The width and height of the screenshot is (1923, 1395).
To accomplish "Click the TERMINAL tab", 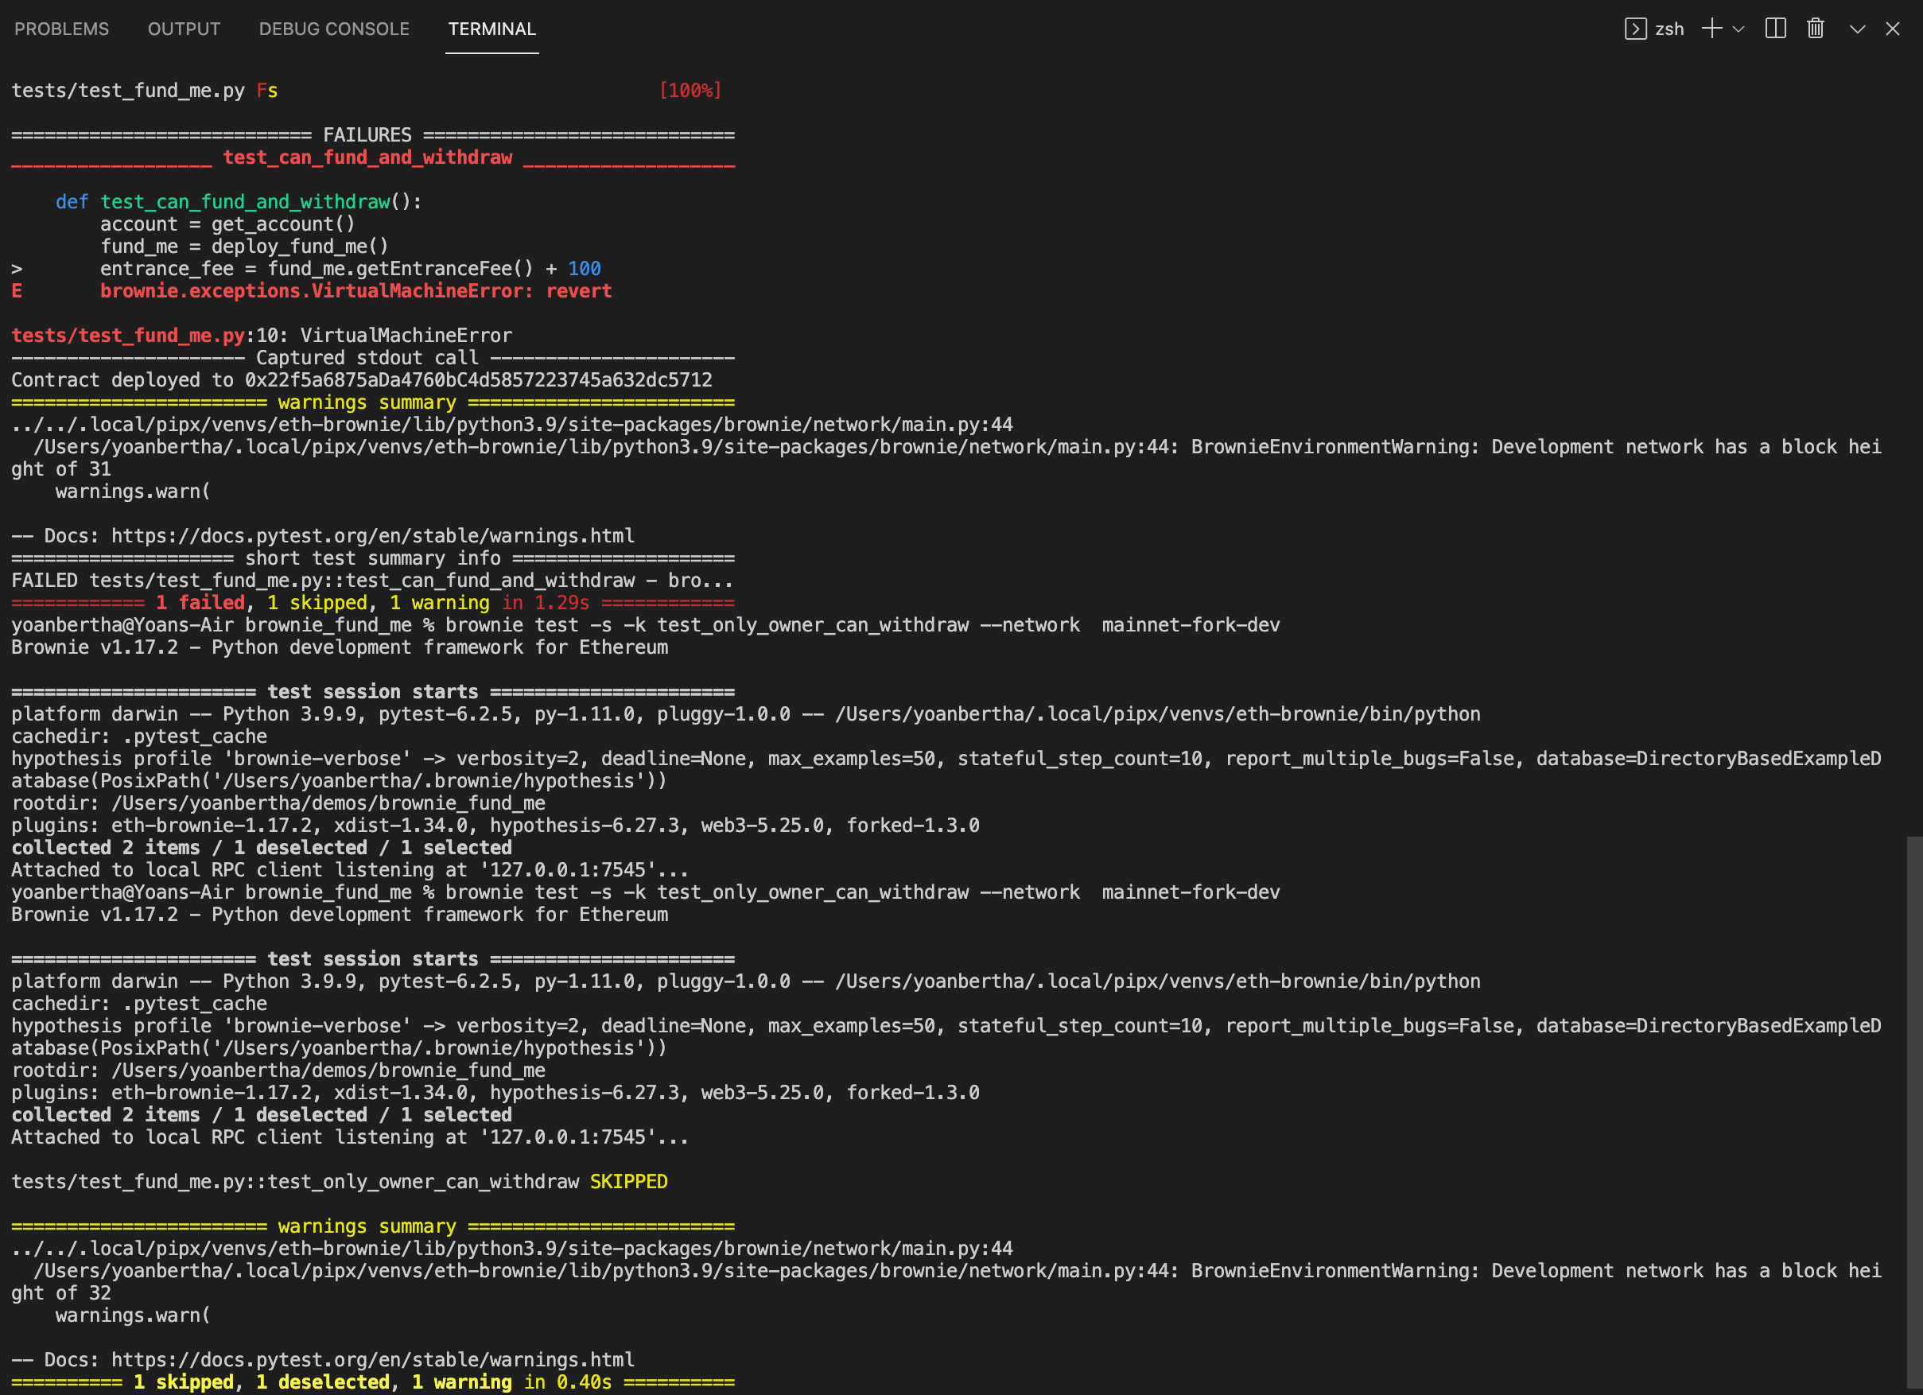I will 491,28.
